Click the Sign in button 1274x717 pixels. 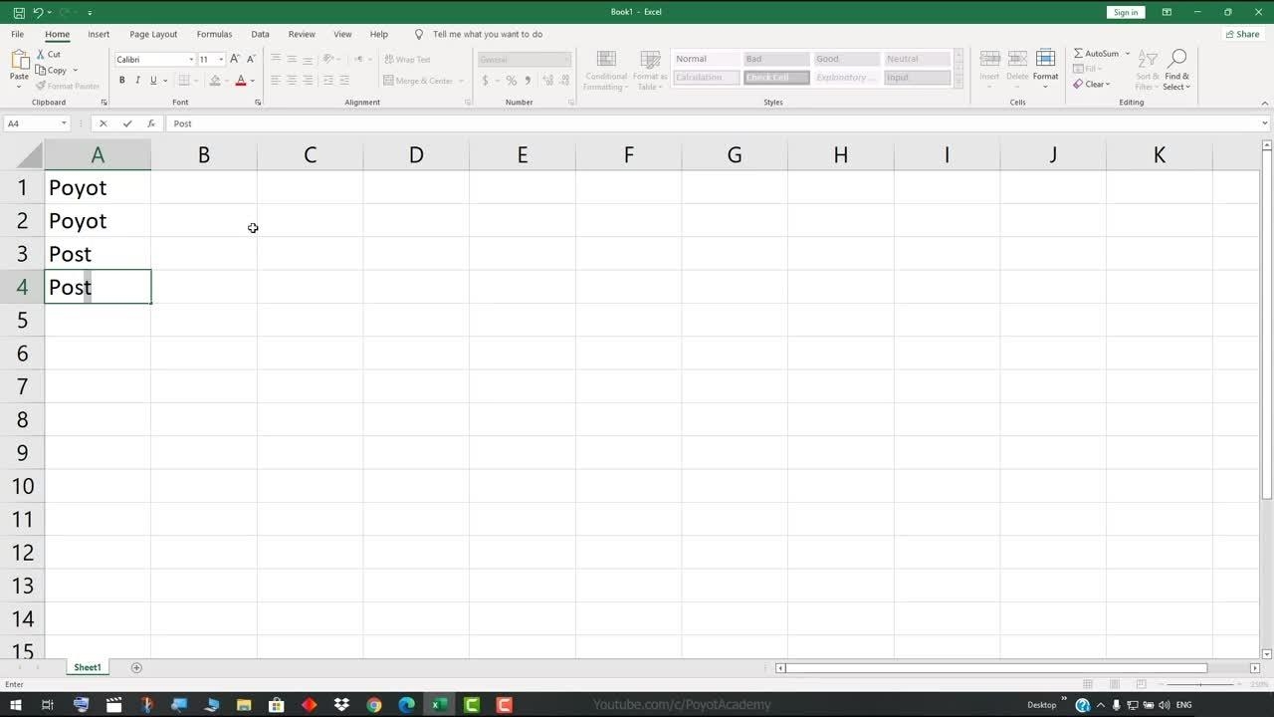1126,12
